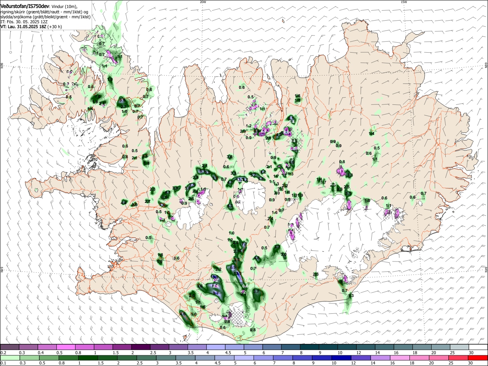Click the crimson 25–30 rain swatch
The width and height of the screenshot is (488, 366).
coord(459,358)
